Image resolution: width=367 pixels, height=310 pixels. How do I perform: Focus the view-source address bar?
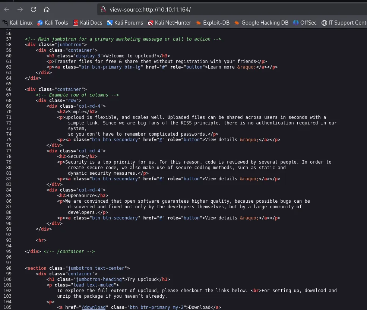pyautogui.click(x=232, y=10)
